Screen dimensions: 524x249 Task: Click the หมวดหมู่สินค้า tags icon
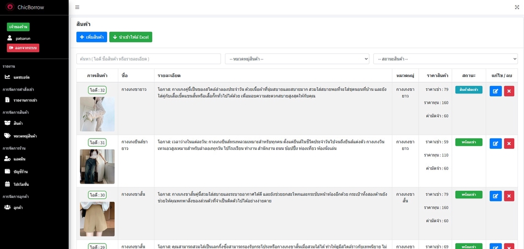pyautogui.click(x=7, y=136)
